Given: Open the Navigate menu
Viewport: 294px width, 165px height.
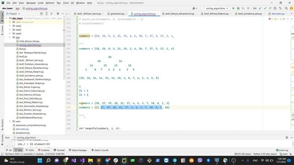Looking at the screenshot, I should tap(31, 3).
